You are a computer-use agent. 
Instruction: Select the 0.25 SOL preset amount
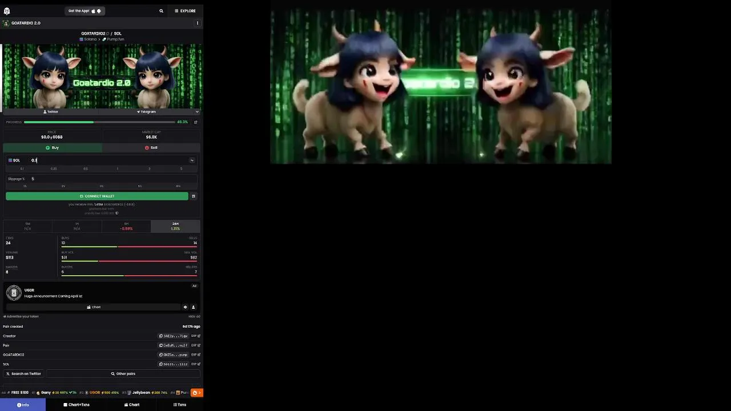(x=54, y=169)
